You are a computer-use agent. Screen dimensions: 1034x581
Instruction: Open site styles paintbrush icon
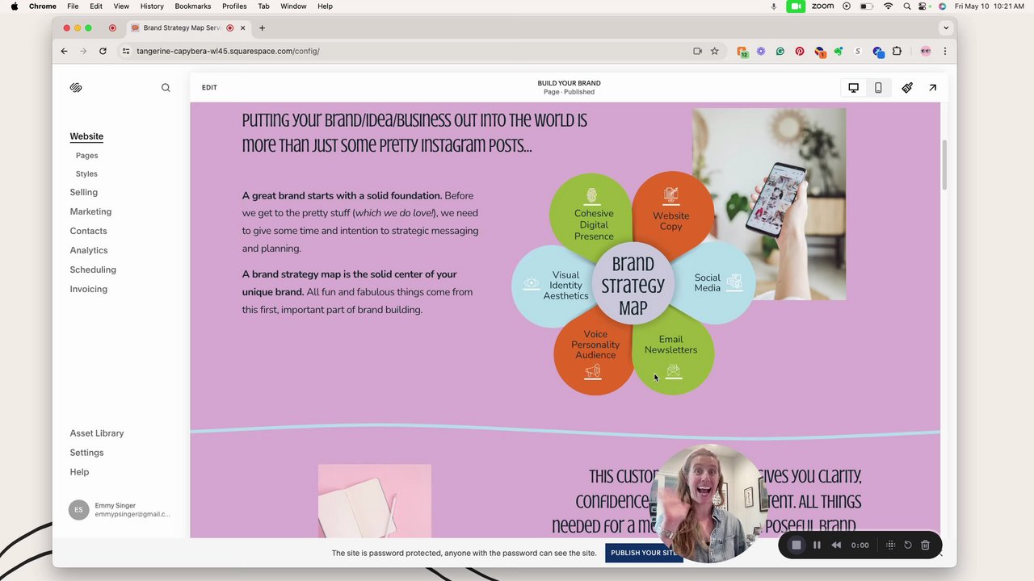[x=907, y=87]
